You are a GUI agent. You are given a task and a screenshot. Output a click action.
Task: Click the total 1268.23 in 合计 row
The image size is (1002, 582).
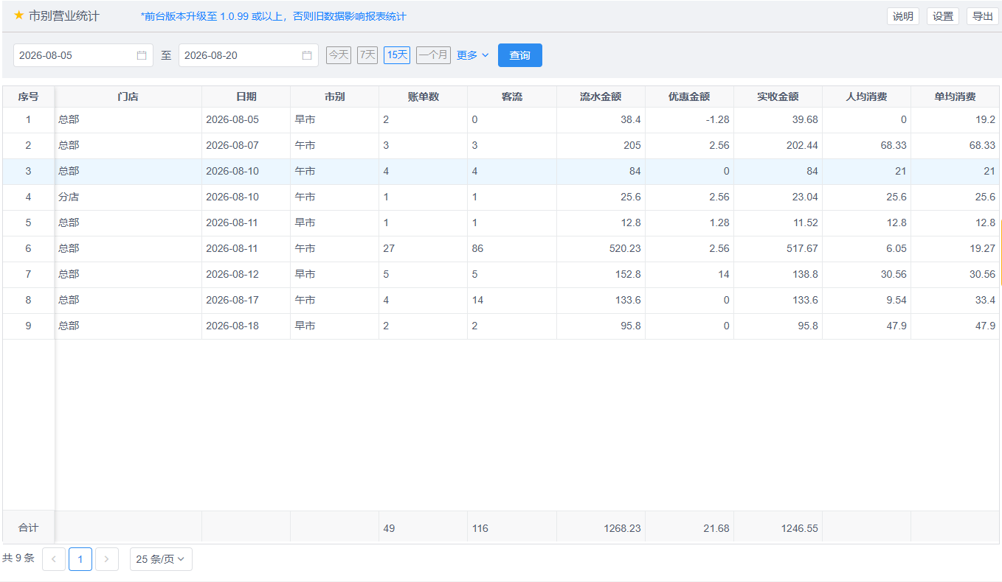622,528
